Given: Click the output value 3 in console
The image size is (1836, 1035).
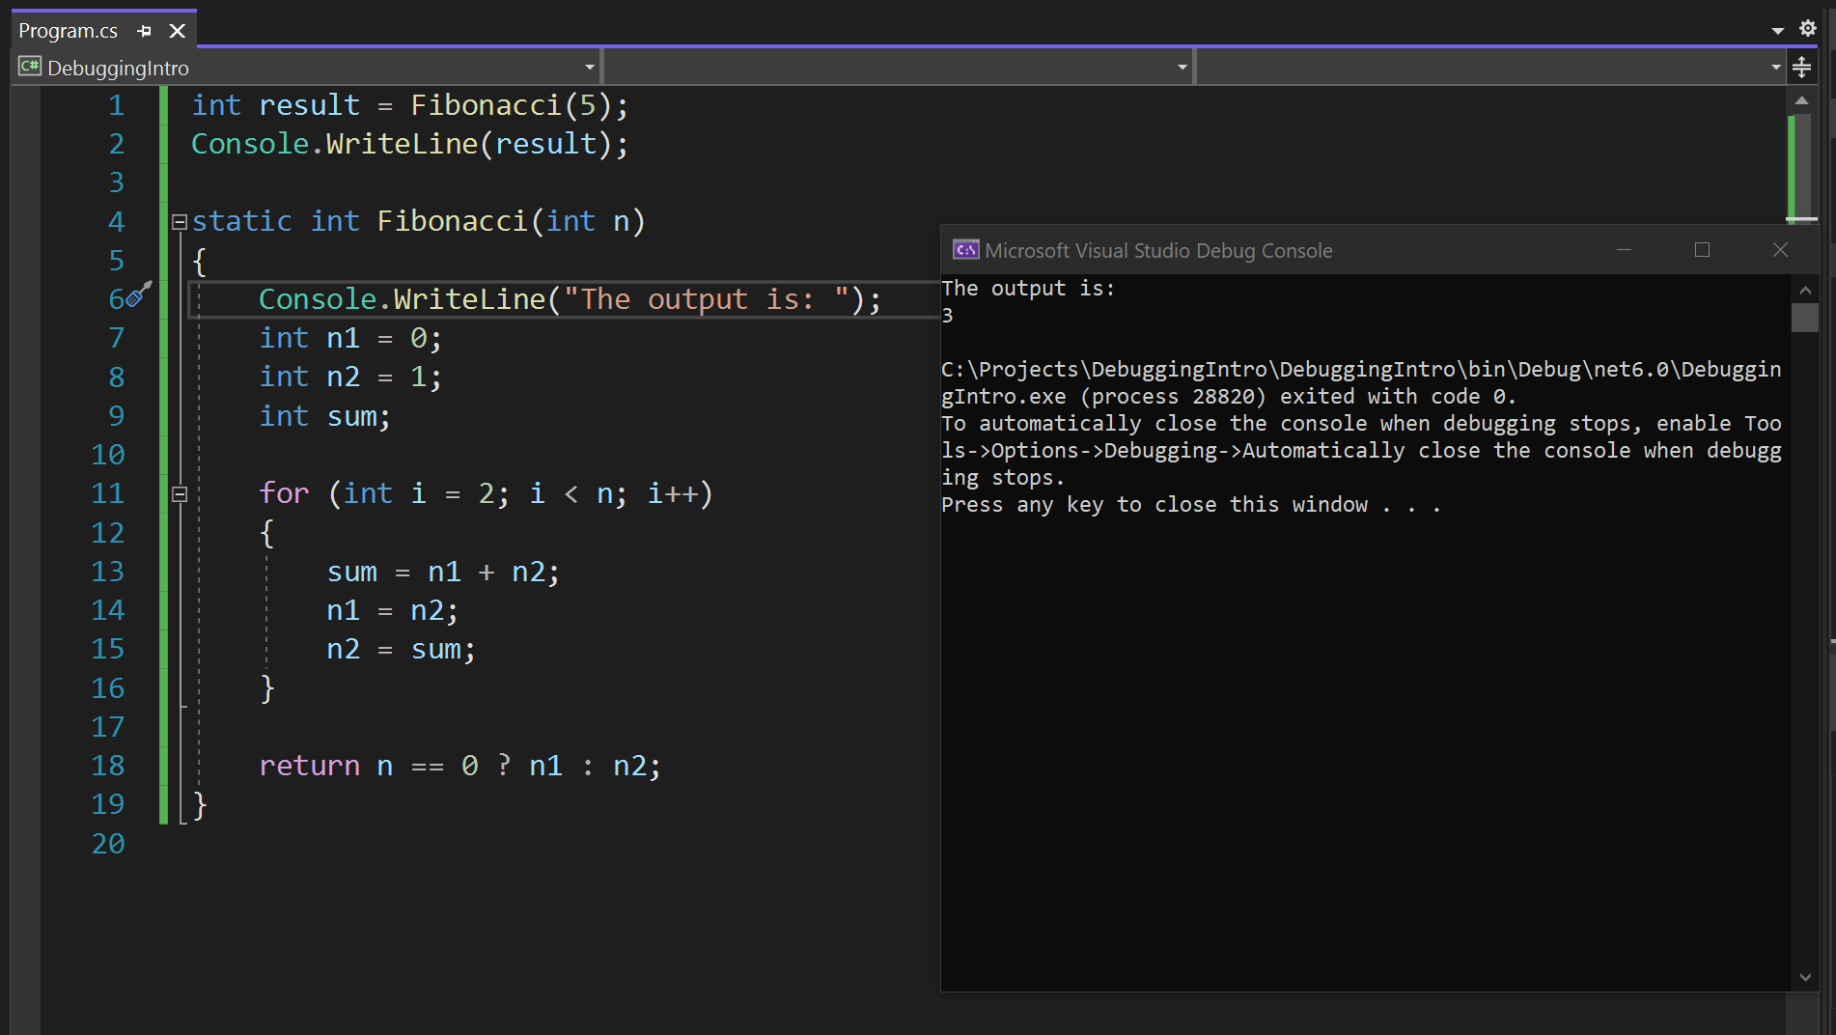Looking at the screenshot, I should [x=947, y=316].
